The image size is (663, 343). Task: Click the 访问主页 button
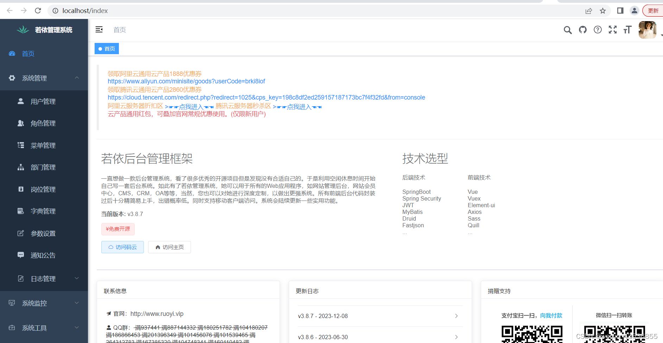(170, 247)
